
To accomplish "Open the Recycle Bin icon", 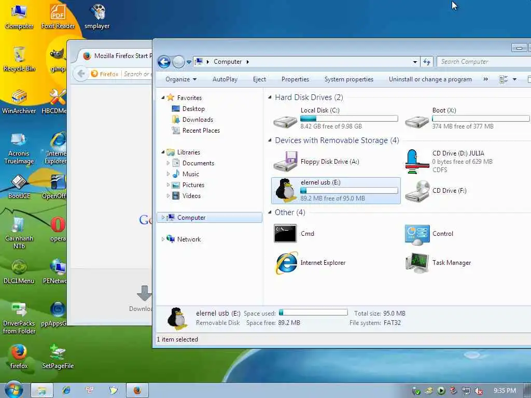I will tap(19, 59).
